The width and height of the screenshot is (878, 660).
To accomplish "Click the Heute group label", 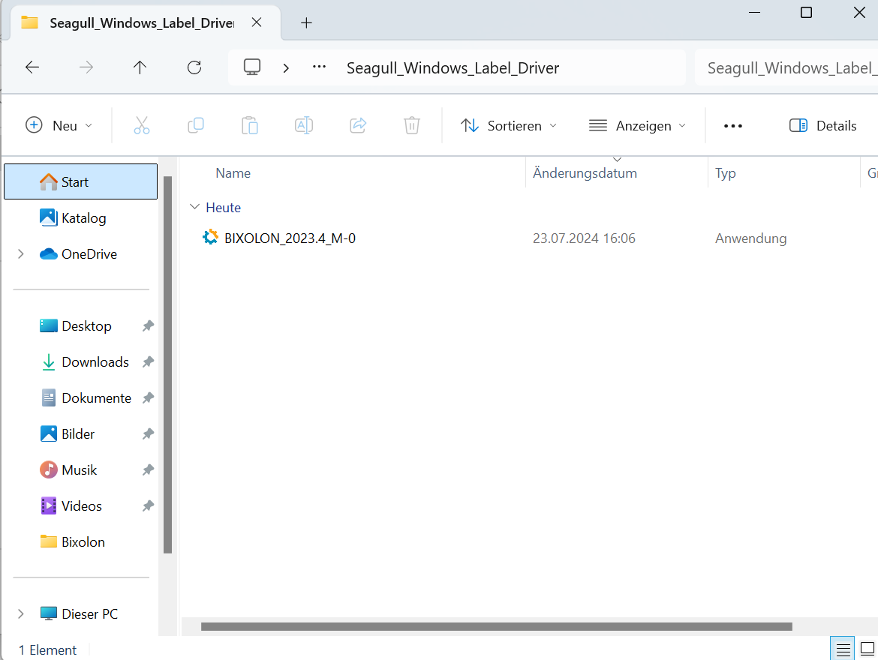I will (223, 208).
